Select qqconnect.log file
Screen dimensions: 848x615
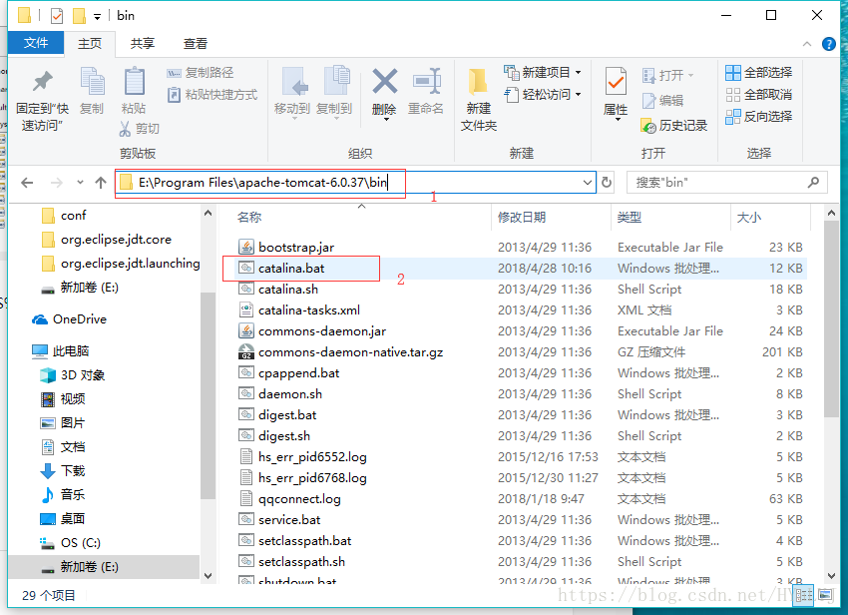pyautogui.click(x=299, y=499)
